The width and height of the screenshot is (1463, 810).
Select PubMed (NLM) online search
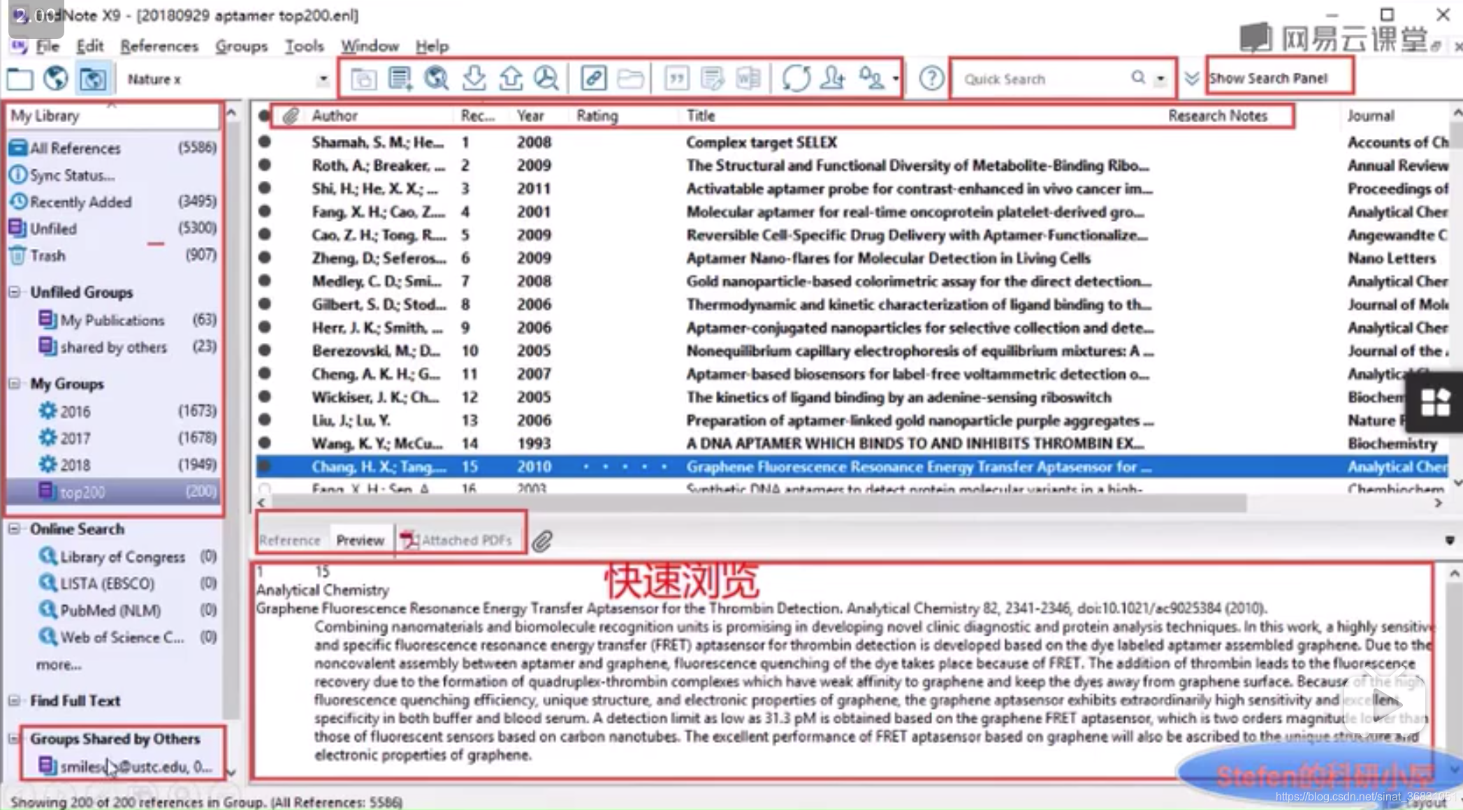(x=110, y=610)
